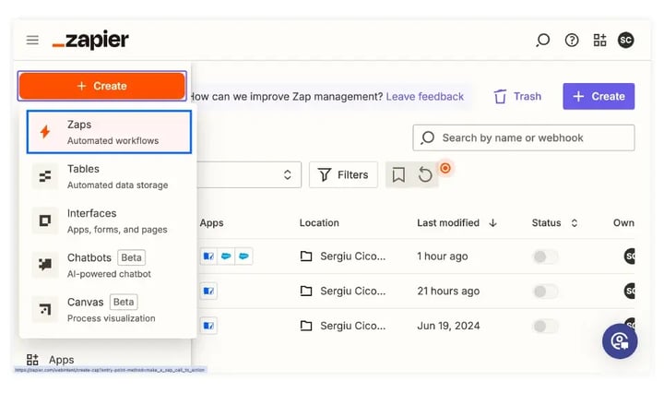Click first app icon in 1 hour ago row
The width and height of the screenshot is (664, 393).
208,256
